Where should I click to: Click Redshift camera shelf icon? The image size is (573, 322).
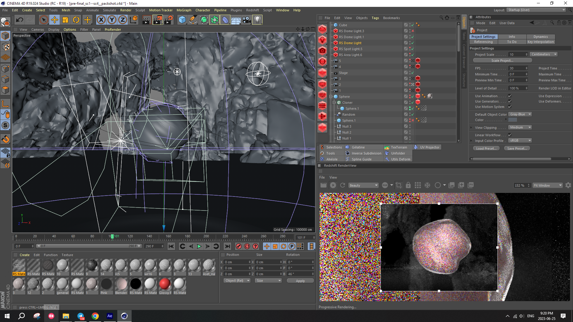[322, 51]
